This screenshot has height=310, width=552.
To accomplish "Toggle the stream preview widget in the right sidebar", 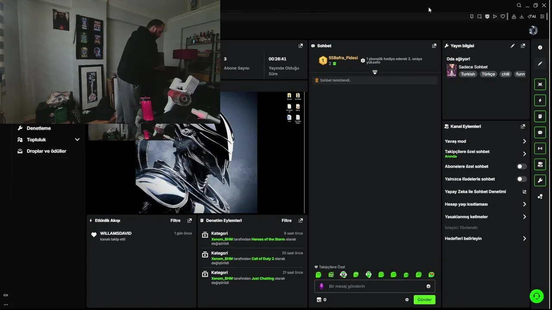I will pos(540,84).
